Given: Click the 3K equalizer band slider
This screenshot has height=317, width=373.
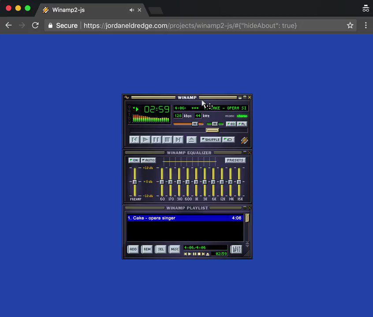Looking at the screenshot, I should click(x=205, y=182).
